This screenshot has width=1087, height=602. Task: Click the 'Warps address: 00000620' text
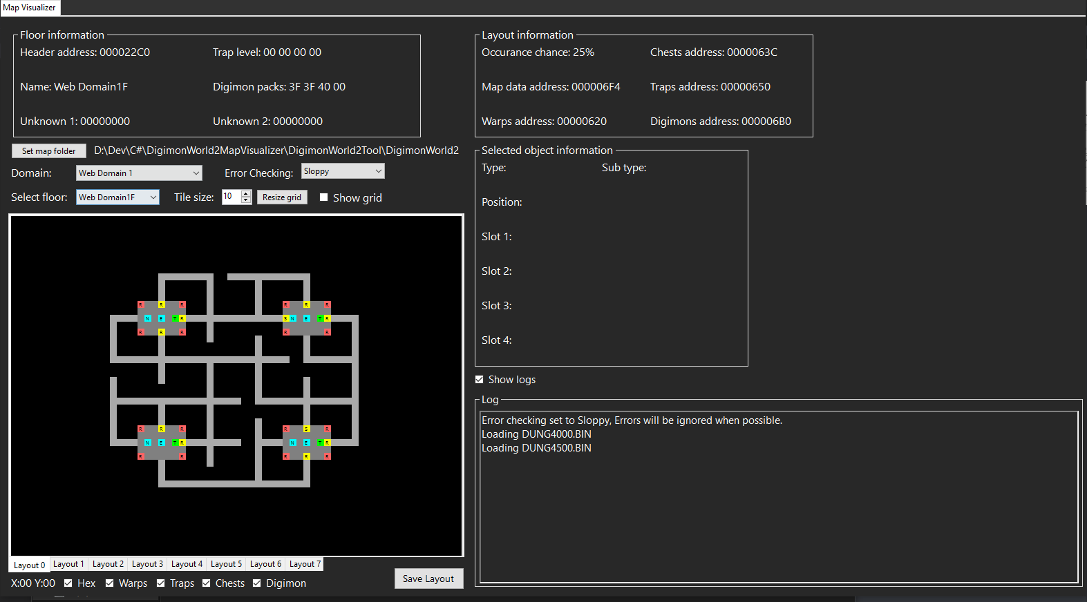coord(544,122)
